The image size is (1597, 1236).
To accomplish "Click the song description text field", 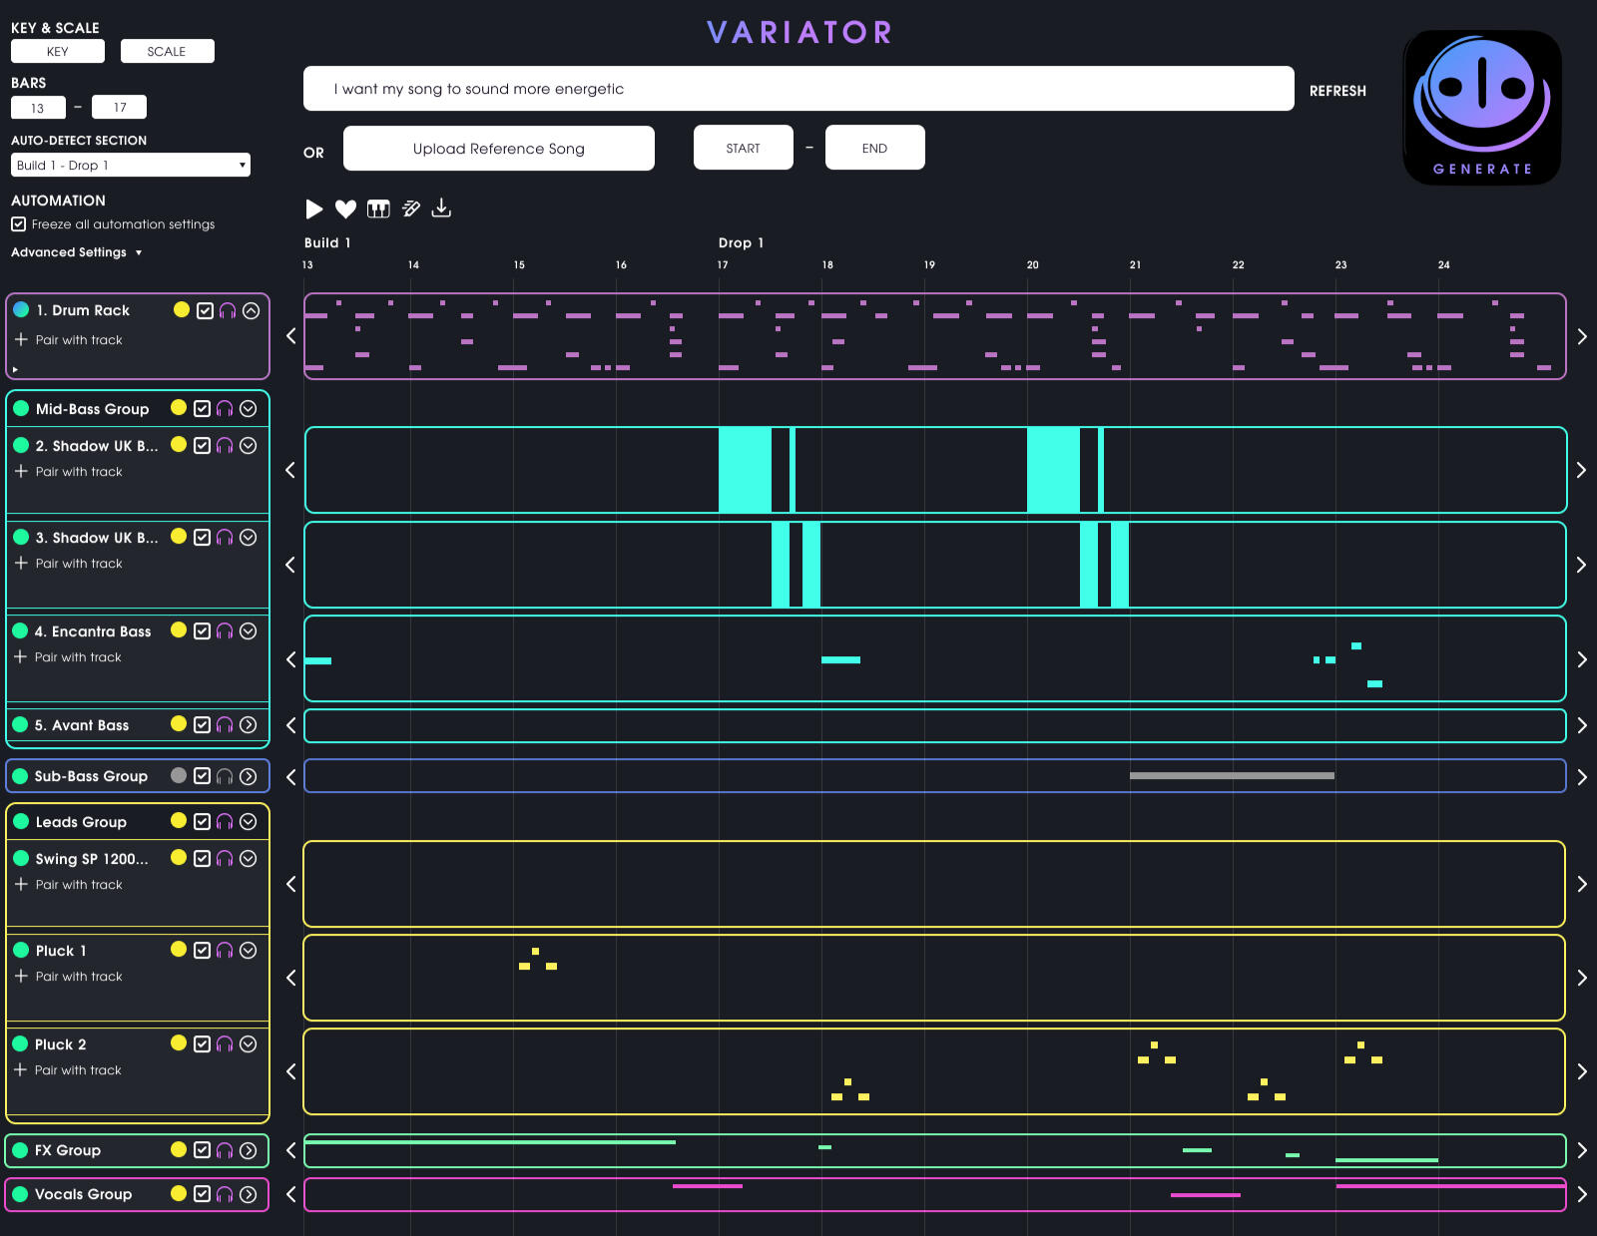I will (x=798, y=89).
